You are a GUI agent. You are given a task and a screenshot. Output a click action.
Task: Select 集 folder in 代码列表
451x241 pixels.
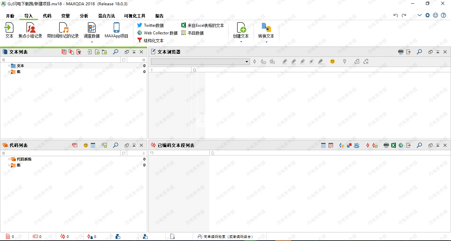pyautogui.click(x=73, y=165)
